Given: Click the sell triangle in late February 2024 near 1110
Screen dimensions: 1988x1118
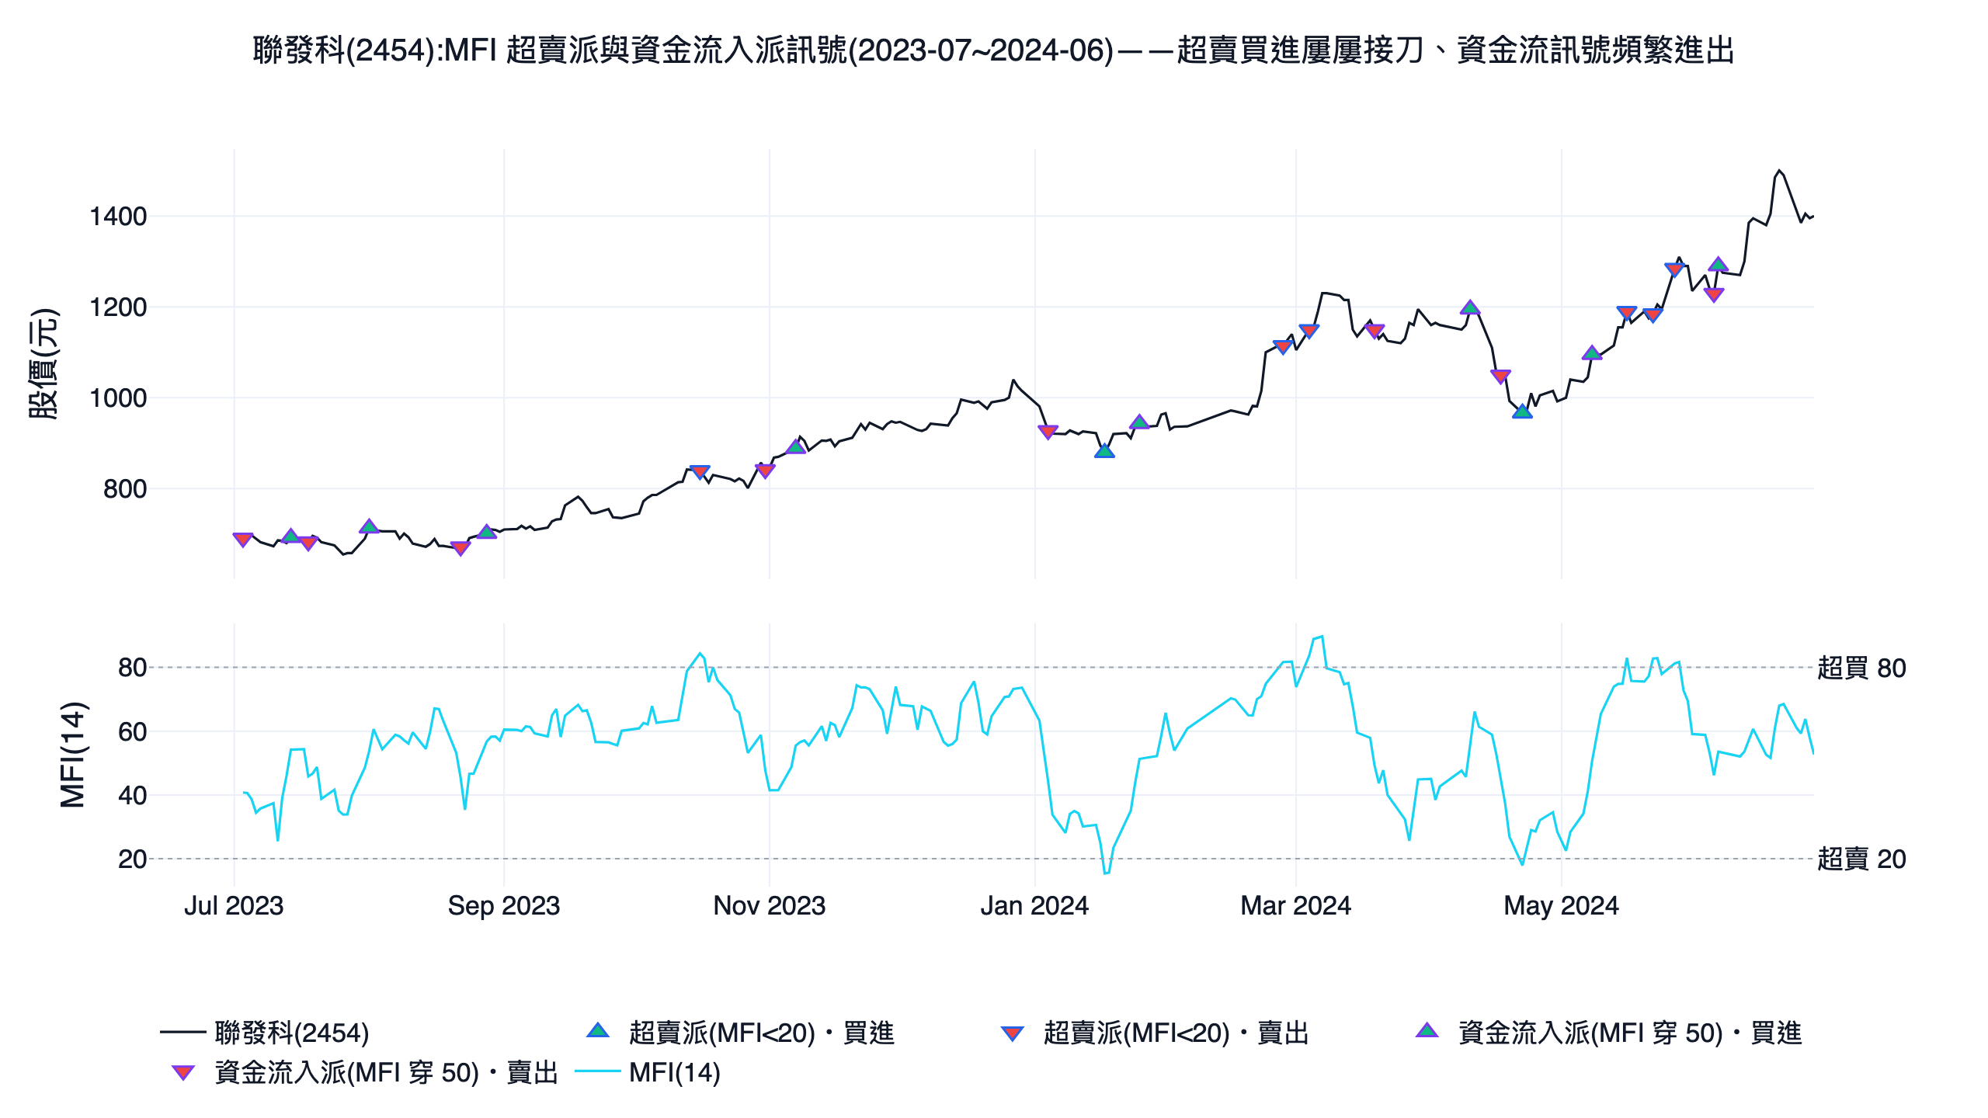Looking at the screenshot, I should point(1283,346).
